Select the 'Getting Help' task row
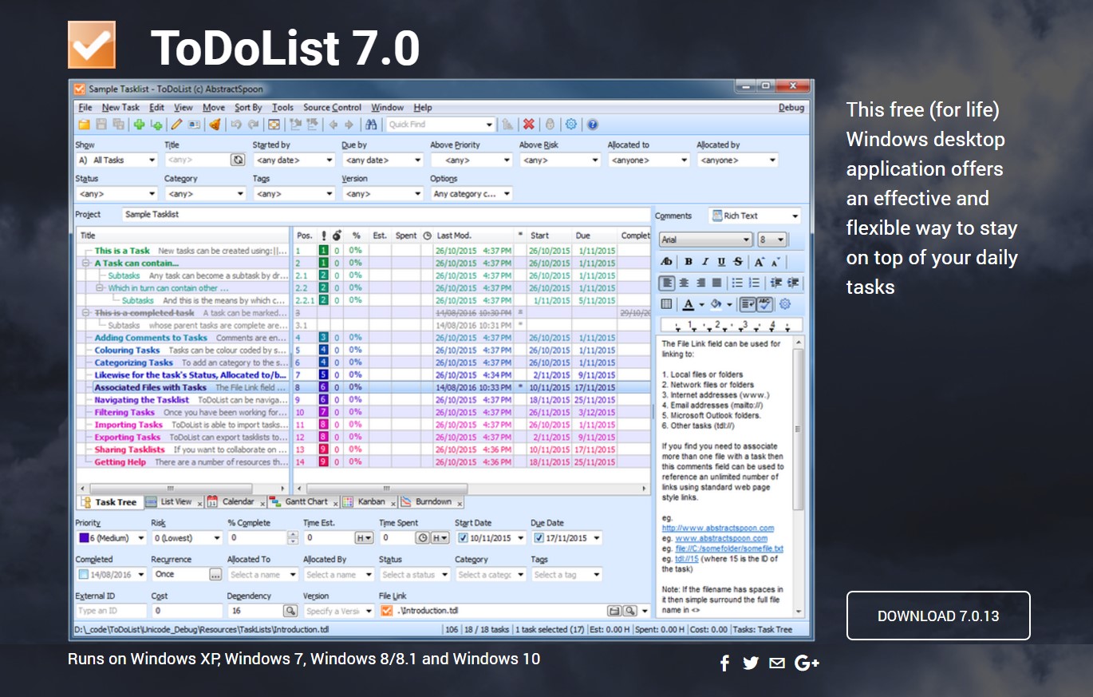1093x697 pixels. pyautogui.click(x=364, y=462)
